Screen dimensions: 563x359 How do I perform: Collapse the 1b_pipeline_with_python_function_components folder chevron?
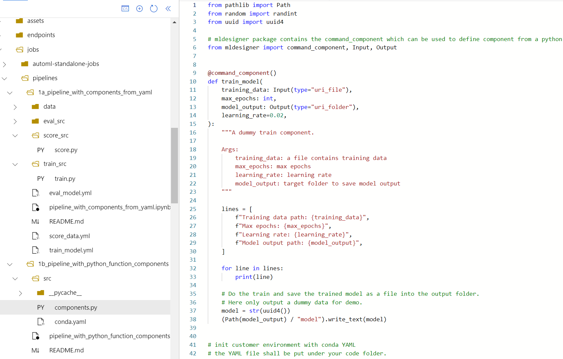10,264
